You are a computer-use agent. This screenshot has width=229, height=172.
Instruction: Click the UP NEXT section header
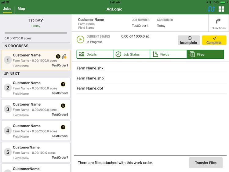coord(12,74)
